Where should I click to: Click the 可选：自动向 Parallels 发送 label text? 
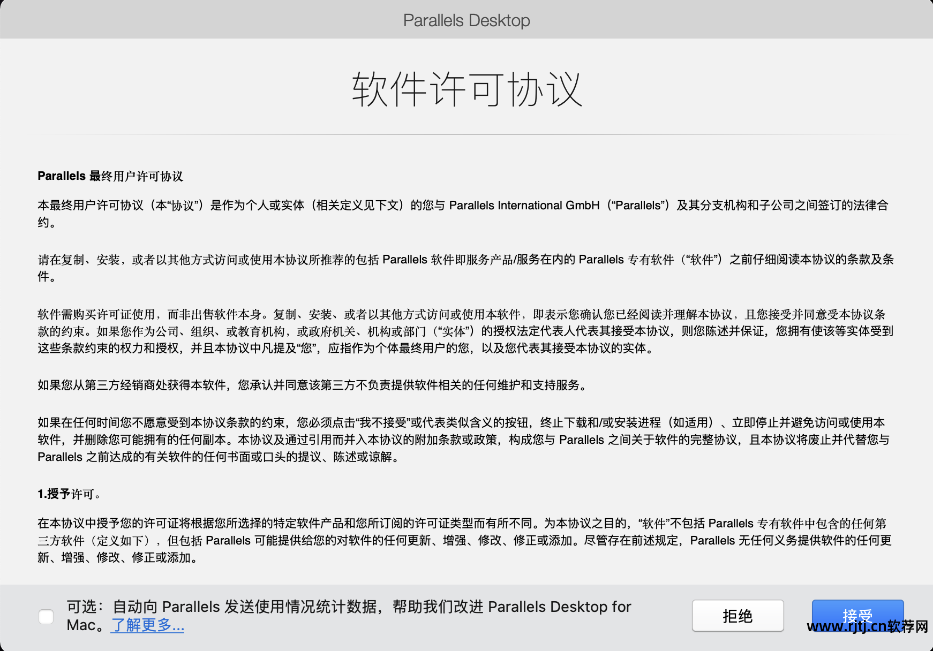[x=349, y=616]
